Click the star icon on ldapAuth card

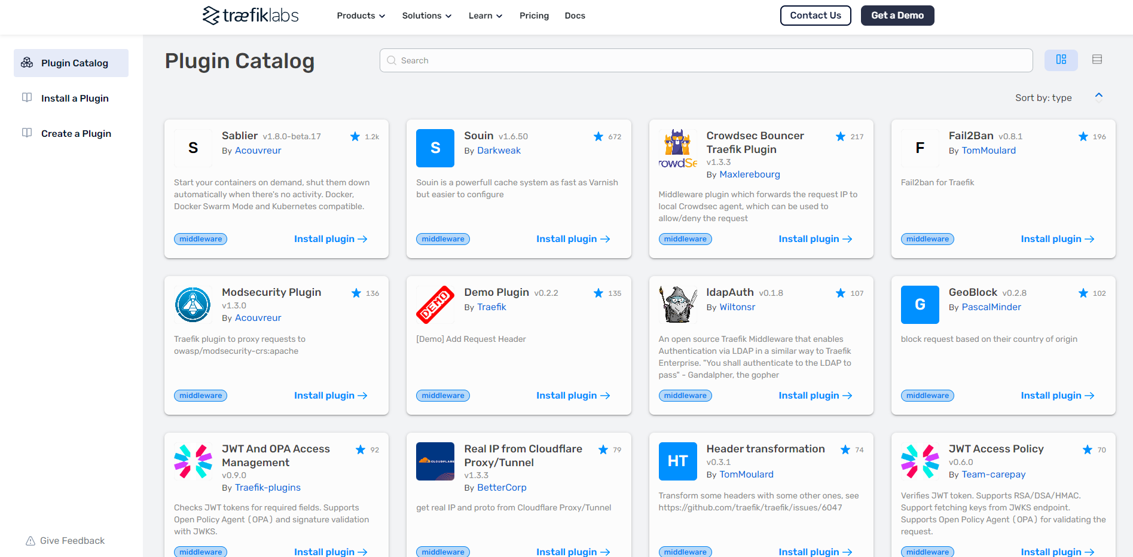pyautogui.click(x=841, y=293)
